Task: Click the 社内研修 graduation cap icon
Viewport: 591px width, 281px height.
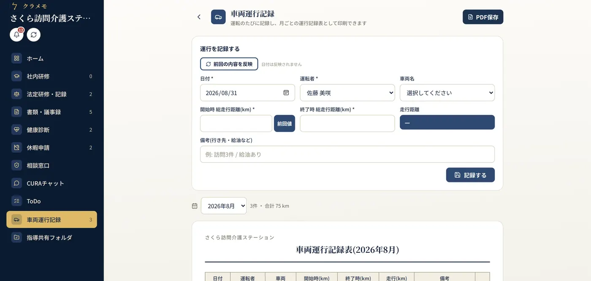Action: [16, 76]
